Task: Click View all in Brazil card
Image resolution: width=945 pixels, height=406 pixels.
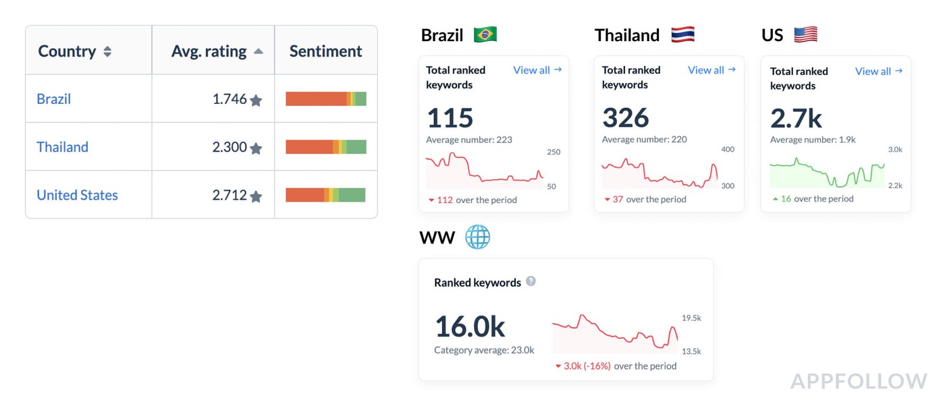Action: click(x=537, y=70)
